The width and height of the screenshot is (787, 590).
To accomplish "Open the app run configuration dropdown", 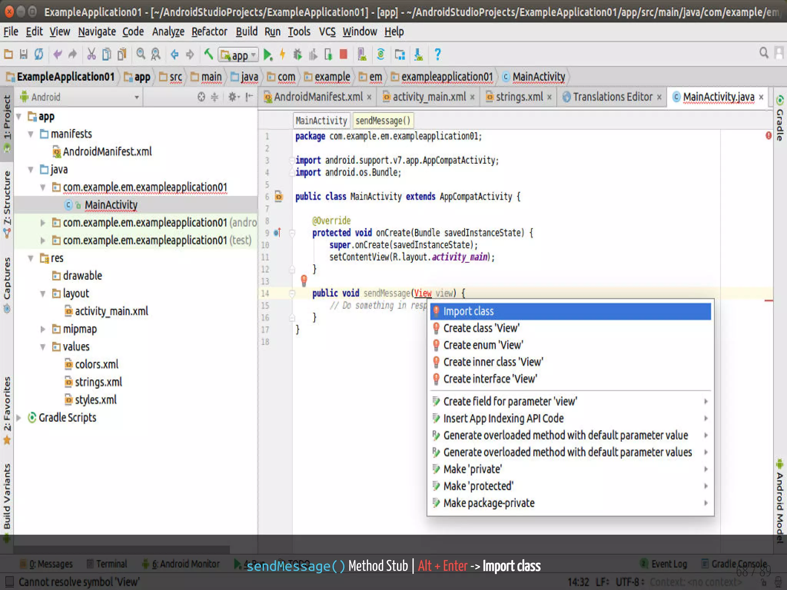I will (x=238, y=55).
